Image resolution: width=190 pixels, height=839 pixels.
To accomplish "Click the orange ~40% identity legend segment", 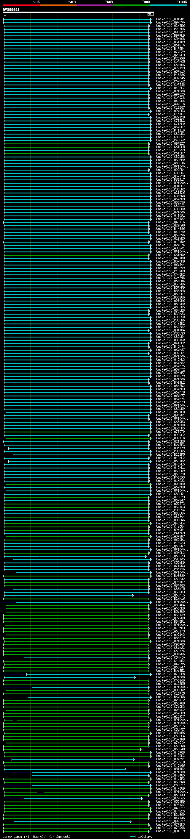I will click(x=58, y=5).
